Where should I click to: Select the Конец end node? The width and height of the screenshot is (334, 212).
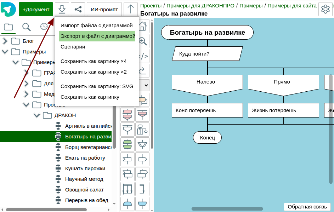coord(207,138)
